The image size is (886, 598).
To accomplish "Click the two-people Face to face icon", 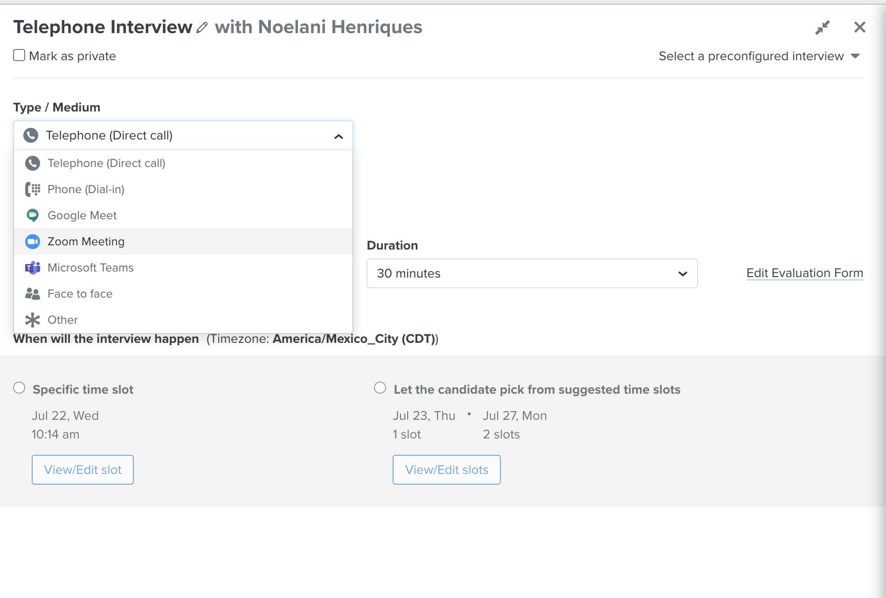I will pos(33,294).
